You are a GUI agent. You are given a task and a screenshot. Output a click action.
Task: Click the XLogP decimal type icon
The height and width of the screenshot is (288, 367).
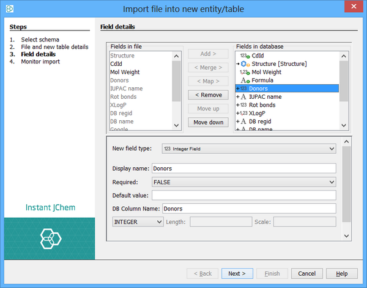[x=243, y=113]
